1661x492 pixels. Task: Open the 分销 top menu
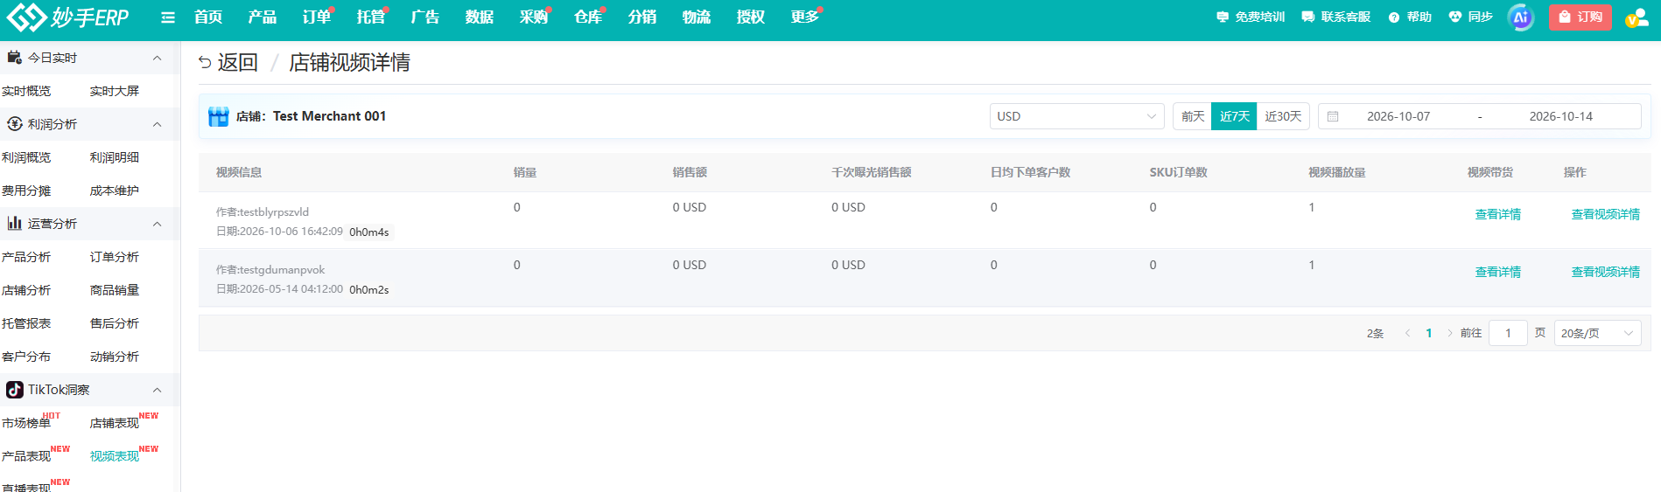point(642,17)
